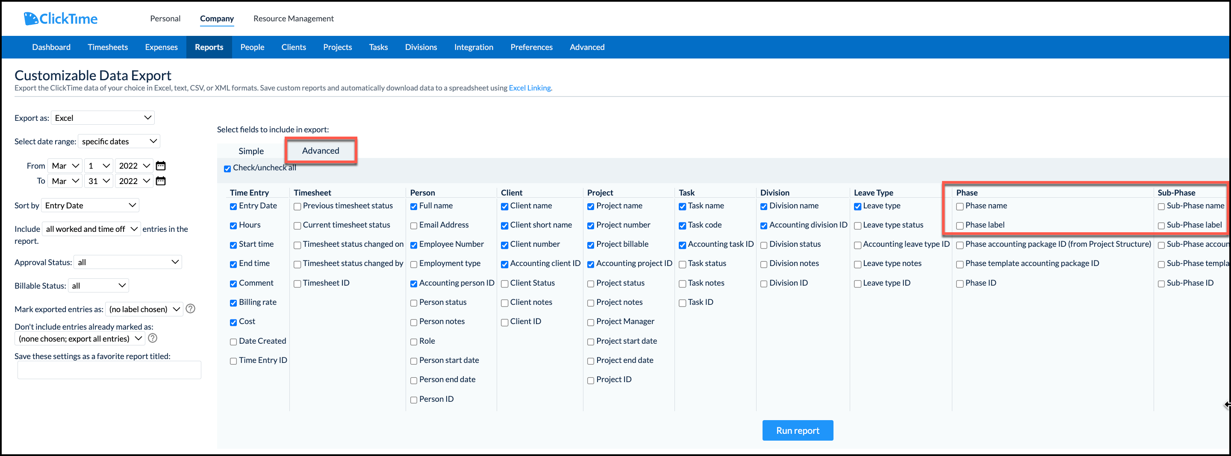
Task: Tick the Sub-Phase label checkbox
Action: coord(1161,226)
